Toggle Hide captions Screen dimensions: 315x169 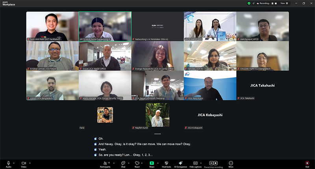(x=195, y=163)
